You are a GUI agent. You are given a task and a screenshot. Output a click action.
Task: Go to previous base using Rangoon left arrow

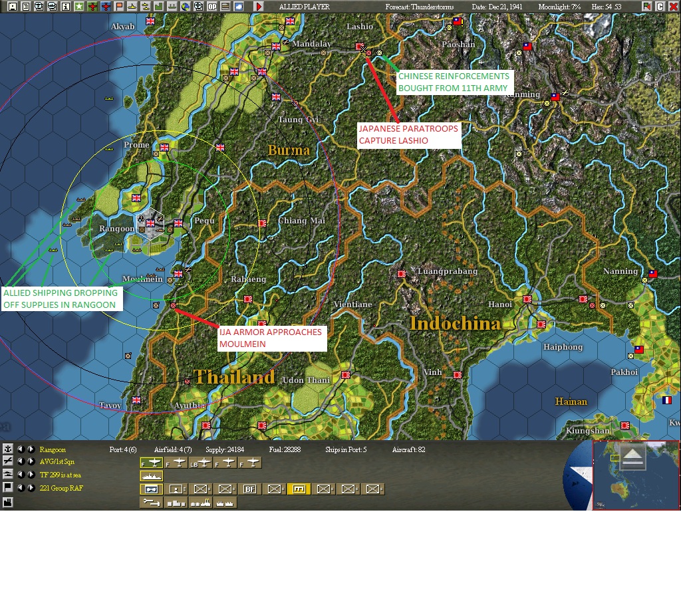tap(21, 449)
